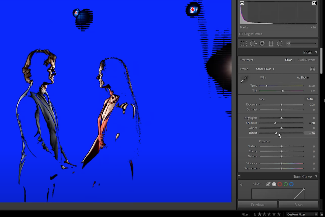Select the Red Eye Correction tool
This screenshot has height=217, width=325.
coord(262,43)
